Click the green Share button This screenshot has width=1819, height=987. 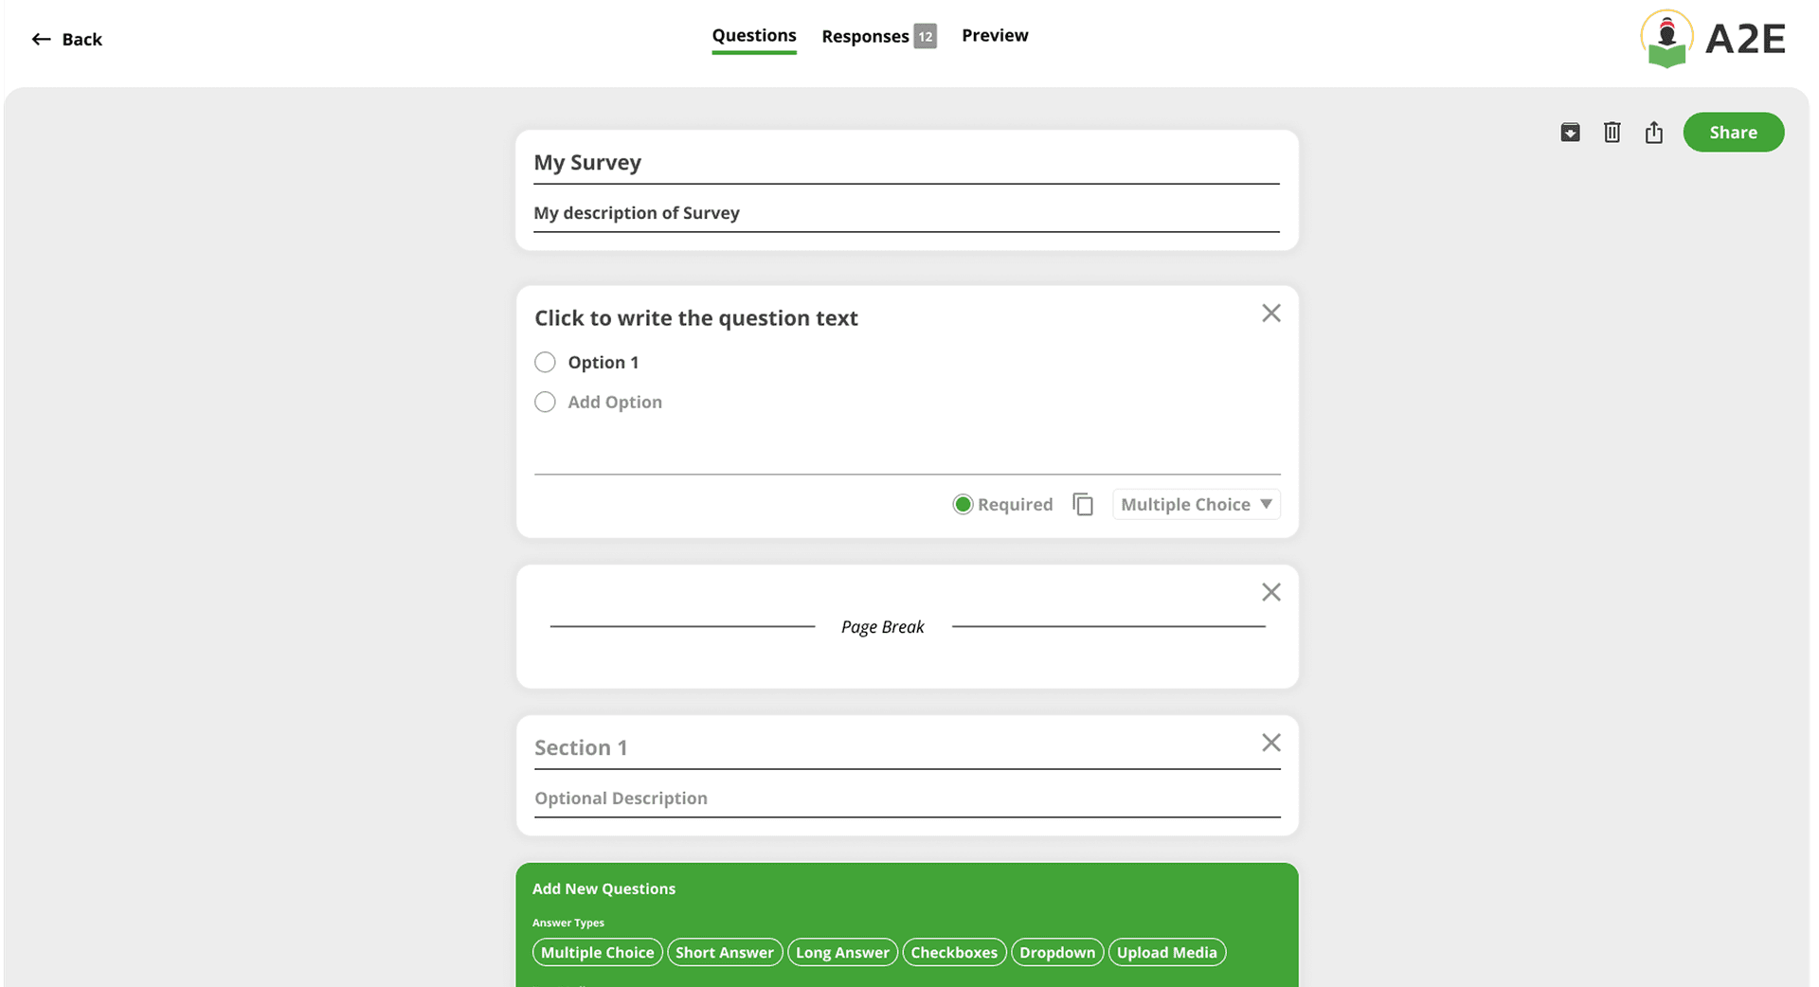click(x=1733, y=133)
